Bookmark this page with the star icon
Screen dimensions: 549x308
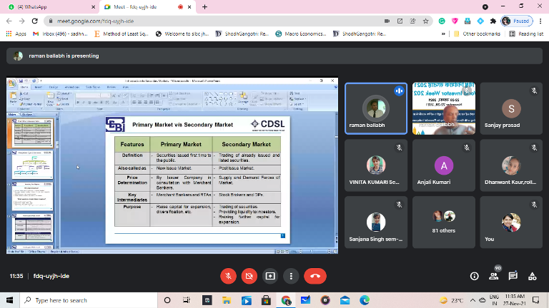pyautogui.click(x=426, y=21)
